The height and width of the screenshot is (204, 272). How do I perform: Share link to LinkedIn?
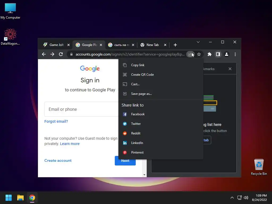point(161,143)
